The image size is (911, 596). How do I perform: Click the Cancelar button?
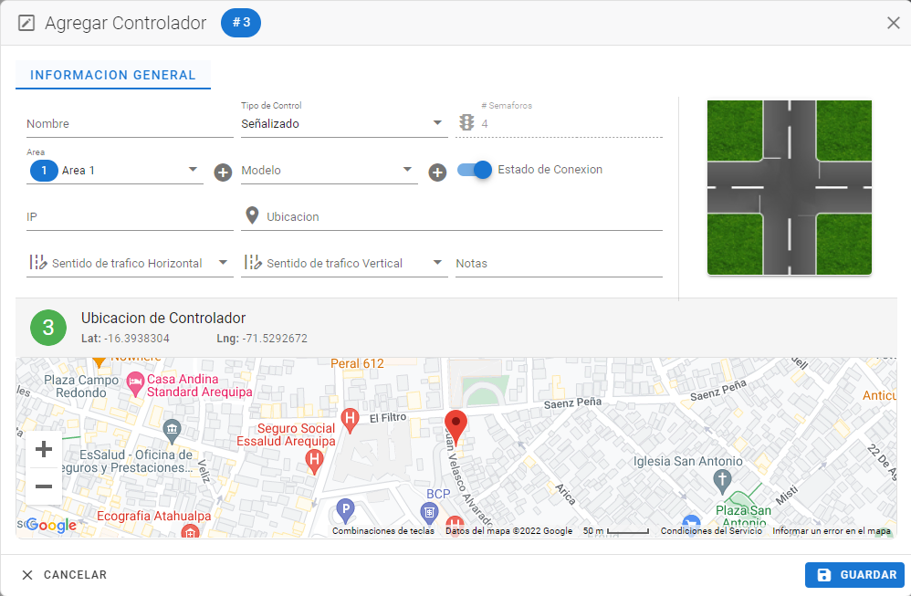(65, 575)
